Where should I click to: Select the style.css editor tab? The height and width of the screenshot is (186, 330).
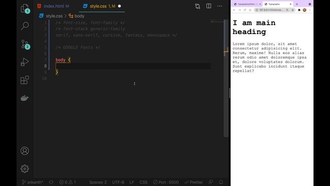coord(102,6)
